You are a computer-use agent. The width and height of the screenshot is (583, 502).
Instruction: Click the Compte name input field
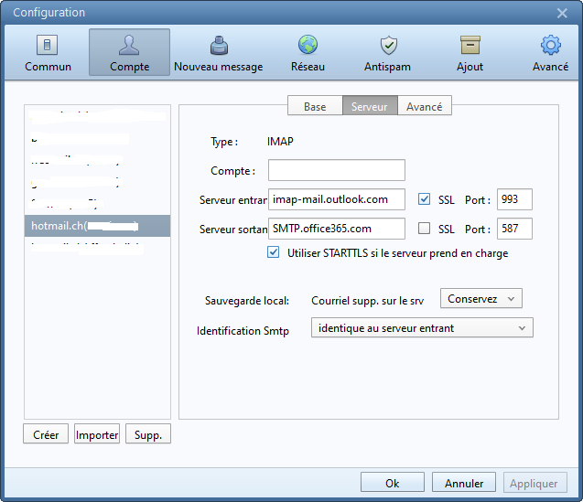tap(336, 170)
